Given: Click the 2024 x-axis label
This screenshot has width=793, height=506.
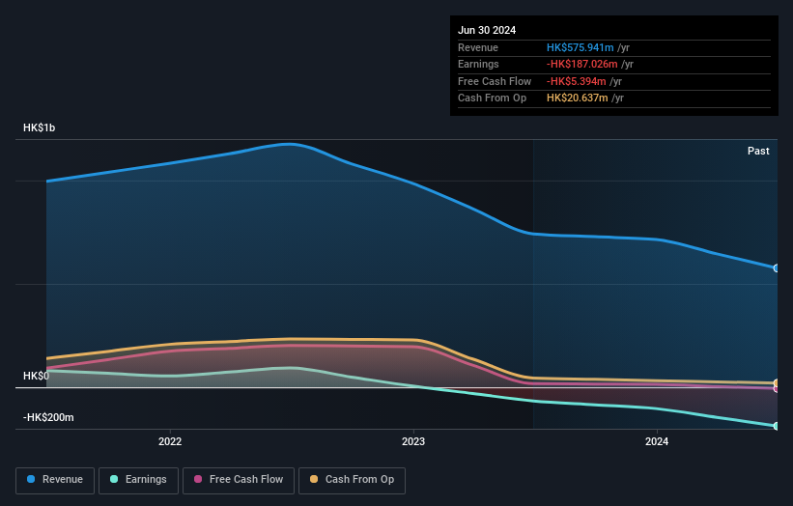Looking at the screenshot, I should coord(657,442).
